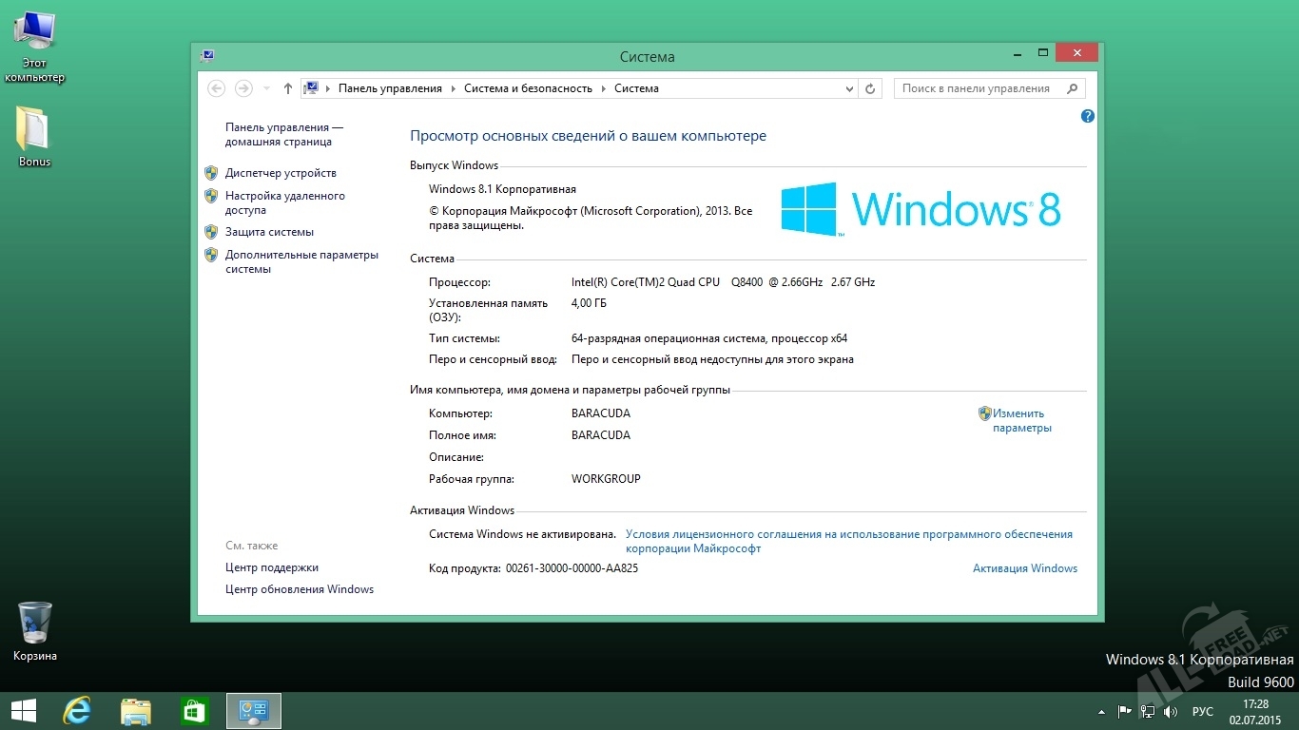Click Активация Windows link
1299x730 pixels.
click(1024, 568)
